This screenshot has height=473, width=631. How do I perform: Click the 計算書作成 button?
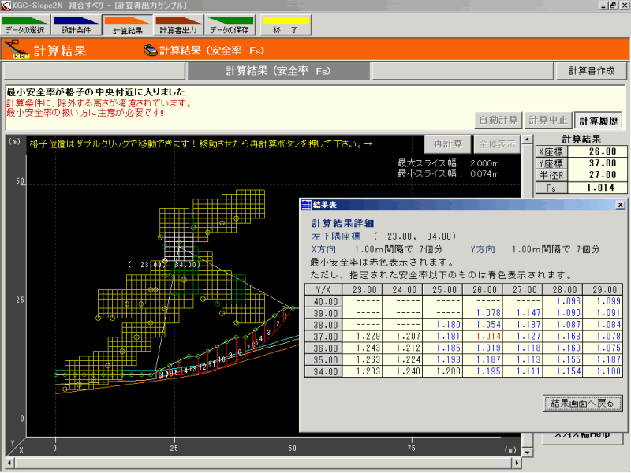pyautogui.click(x=591, y=71)
